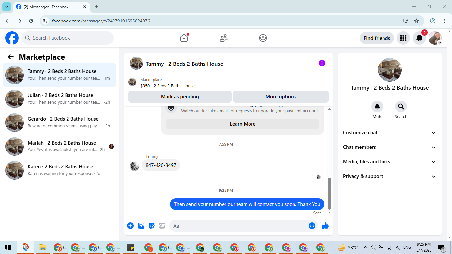Click the chat scrollbar thumb
This screenshot has height=254, width=452.
coord(329,193)
